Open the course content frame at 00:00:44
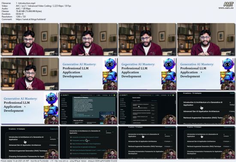 [147, 108]
